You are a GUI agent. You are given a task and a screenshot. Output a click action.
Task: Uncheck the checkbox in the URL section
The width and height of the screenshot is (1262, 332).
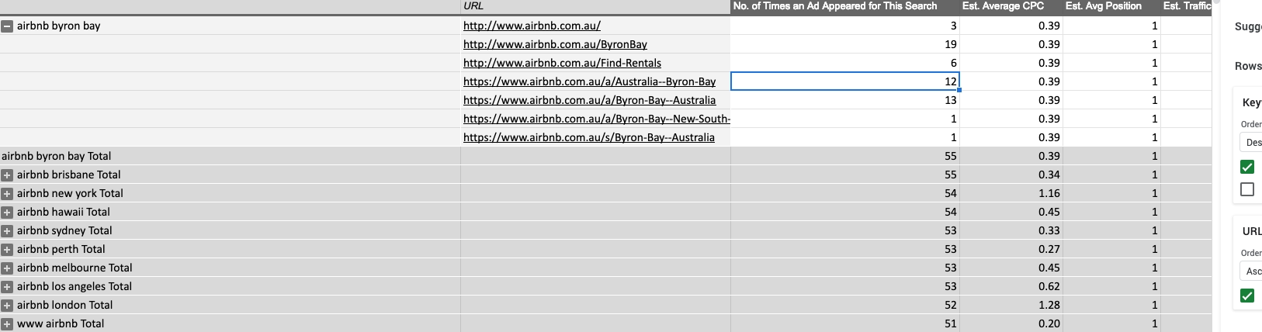[x=1247, y=296]
